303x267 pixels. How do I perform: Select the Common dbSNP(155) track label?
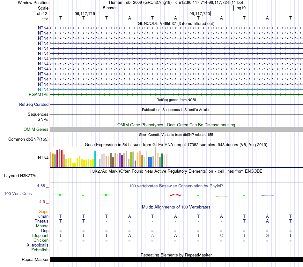click(28, 139)
